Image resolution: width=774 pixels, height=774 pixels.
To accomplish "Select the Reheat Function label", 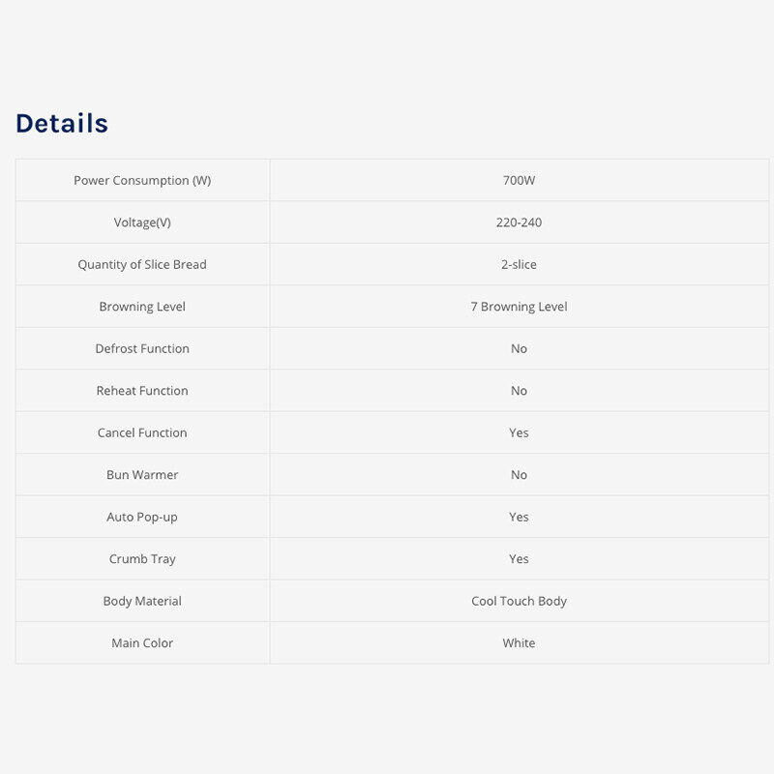I will [142, 391].
